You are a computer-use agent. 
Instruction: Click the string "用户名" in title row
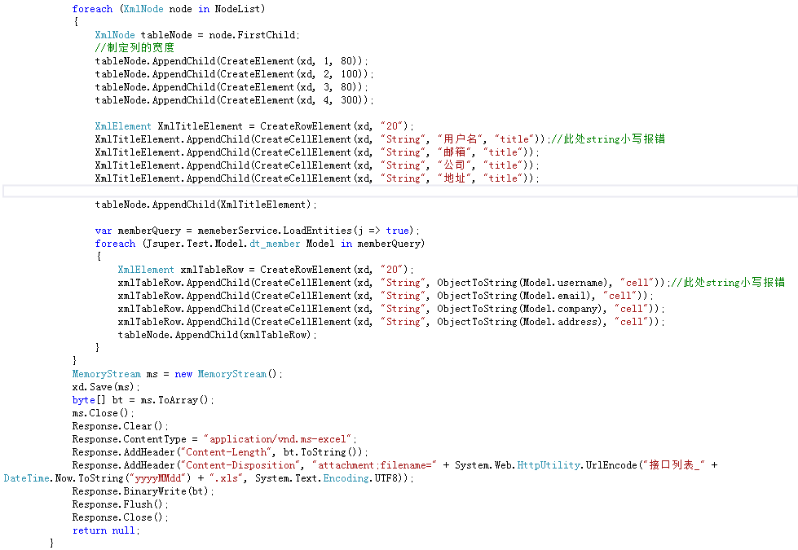(x=460, y=139)
